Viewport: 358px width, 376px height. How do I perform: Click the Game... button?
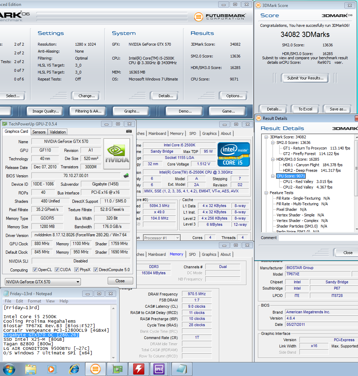click(x=228, y=111)
